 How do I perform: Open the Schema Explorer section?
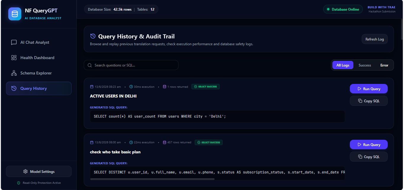pos(39,73)
